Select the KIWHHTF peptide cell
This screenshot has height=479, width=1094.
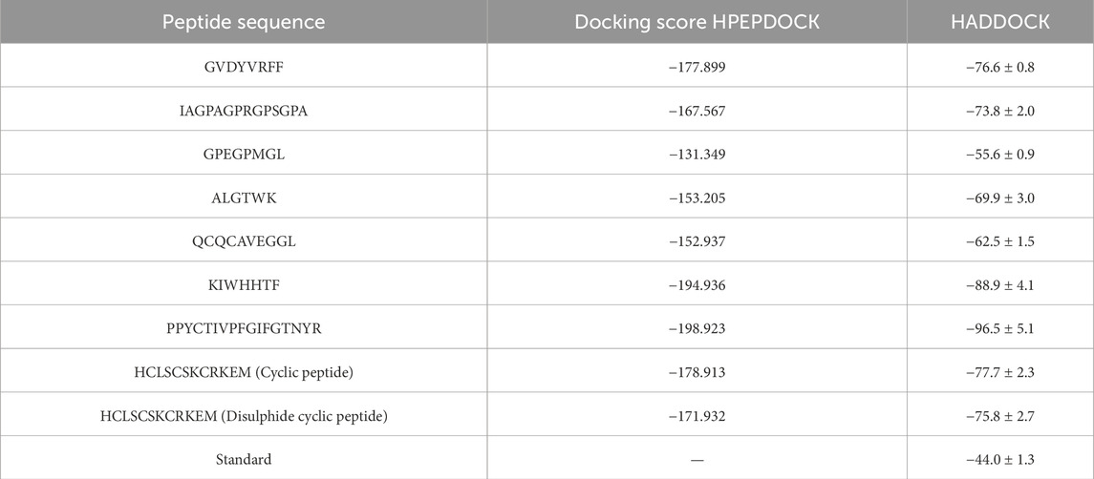(x=244, y=284)
